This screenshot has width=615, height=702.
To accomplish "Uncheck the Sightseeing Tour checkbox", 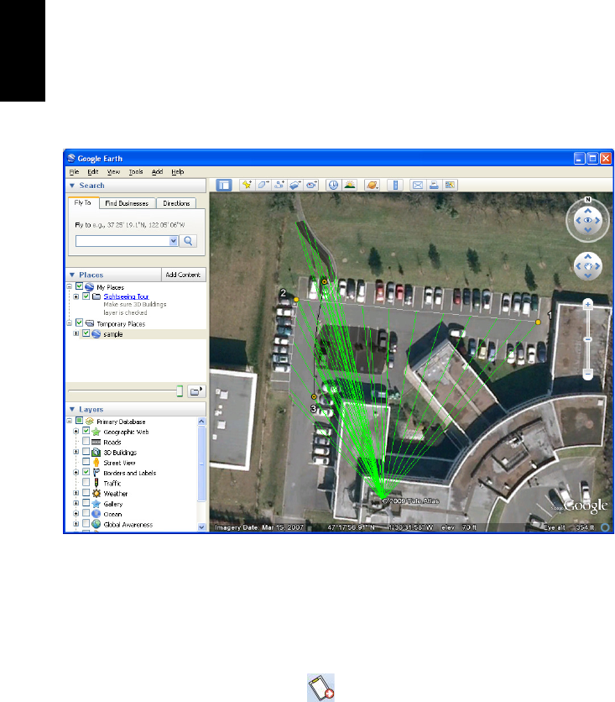I will [86, 296].
